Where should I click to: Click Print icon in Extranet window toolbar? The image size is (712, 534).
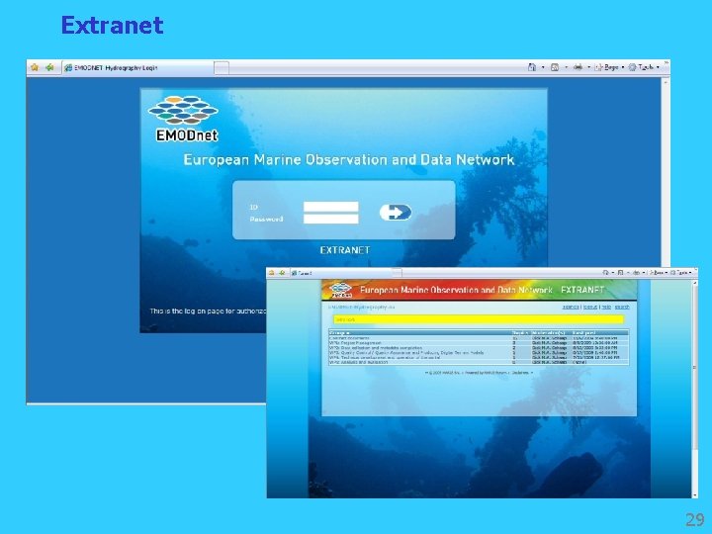[x=636, y=273]
